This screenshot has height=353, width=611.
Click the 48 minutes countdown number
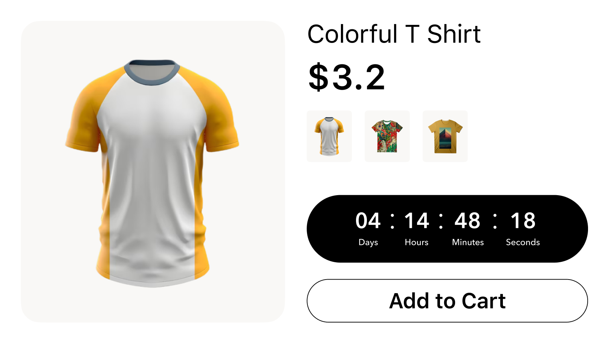[x=467, y=221]
